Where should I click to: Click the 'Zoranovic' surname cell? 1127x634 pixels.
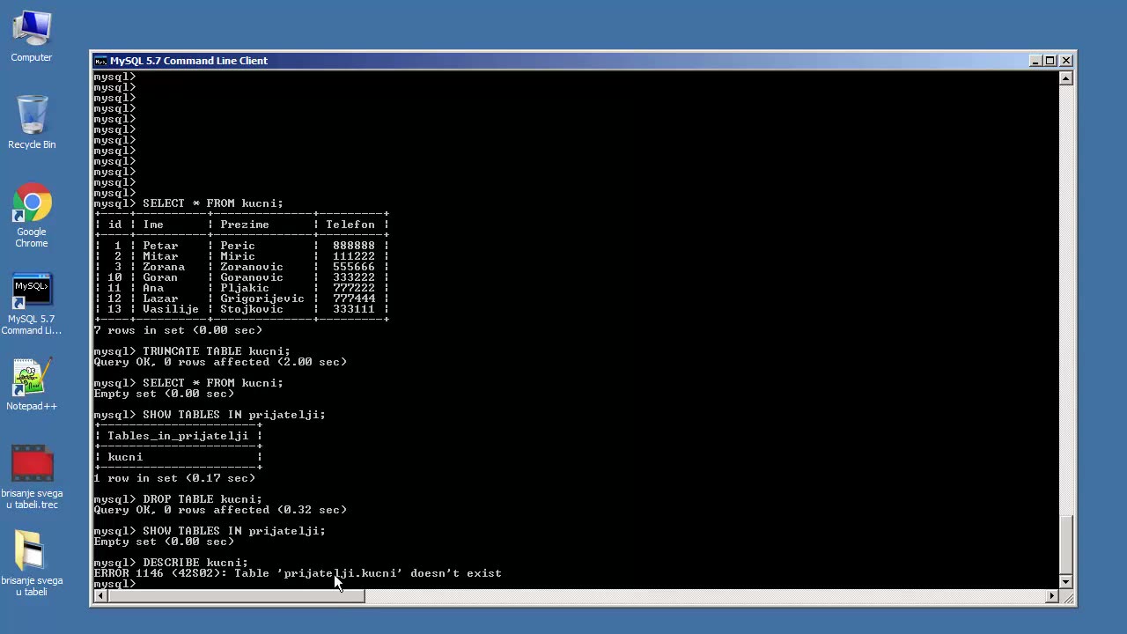(252, 267)
